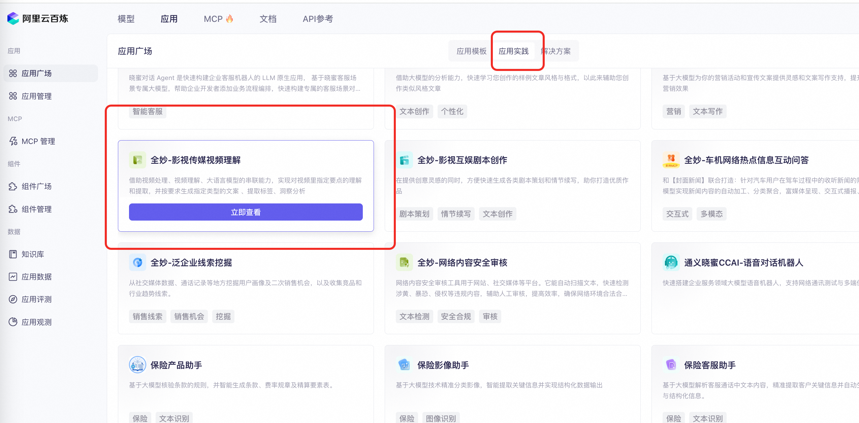
Task: Click the 全妙-网络内容安全审核 green document icon
Action: [x=404, y=263]
